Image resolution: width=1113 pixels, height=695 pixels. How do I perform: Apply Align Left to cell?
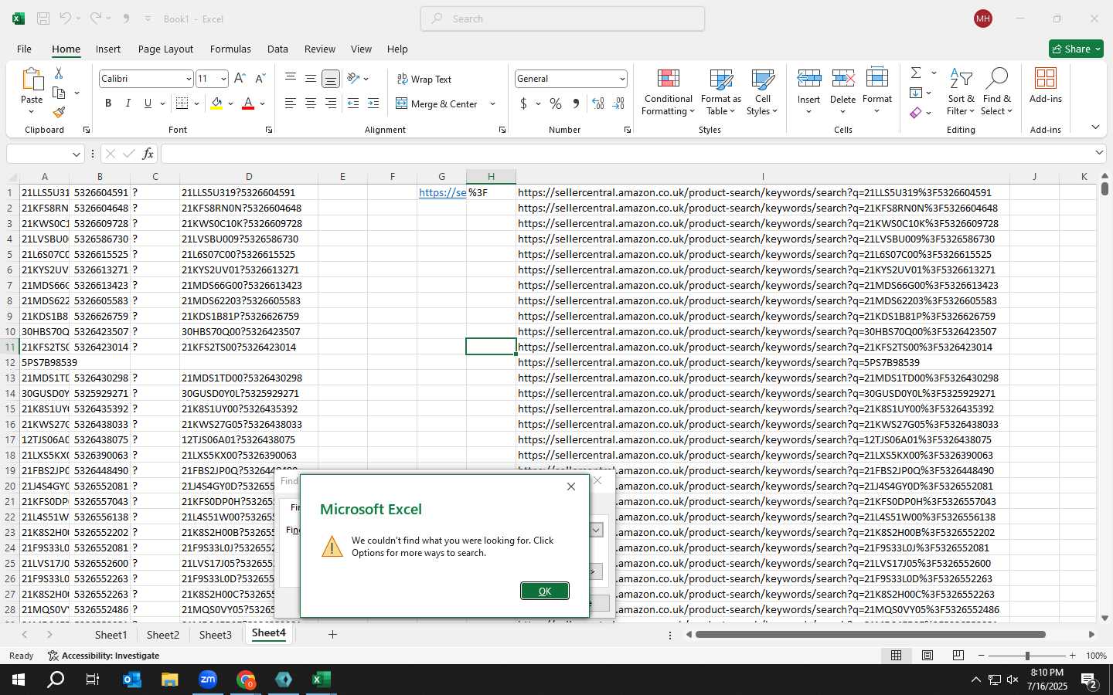[x=290, y=103]
